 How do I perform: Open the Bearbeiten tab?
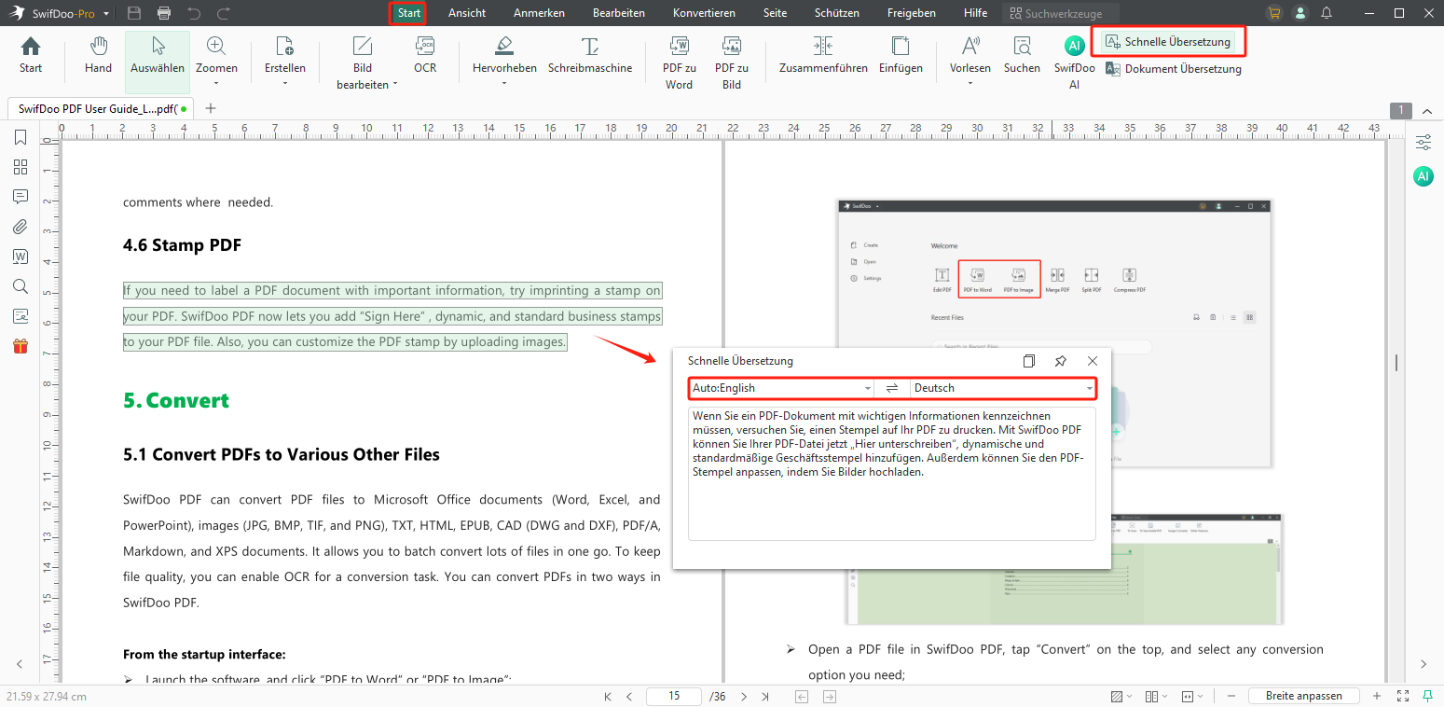[x=619, y=13]
